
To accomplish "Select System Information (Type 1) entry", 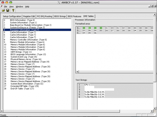I will tap(37, 23).
